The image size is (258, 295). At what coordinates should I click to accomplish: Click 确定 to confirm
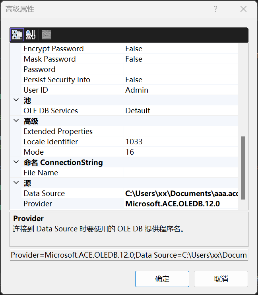162,279
